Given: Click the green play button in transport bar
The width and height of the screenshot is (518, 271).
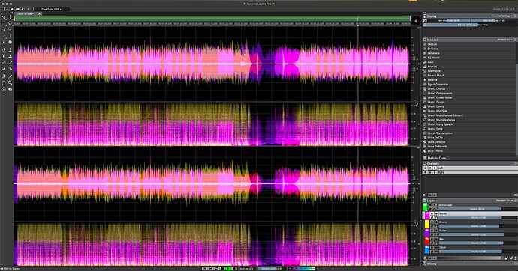Looking at the screenshot, I should (228, 268).
